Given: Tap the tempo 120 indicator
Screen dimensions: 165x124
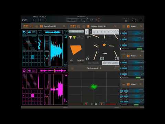Looking at the screenshot, I should click(x=24, y=20).
